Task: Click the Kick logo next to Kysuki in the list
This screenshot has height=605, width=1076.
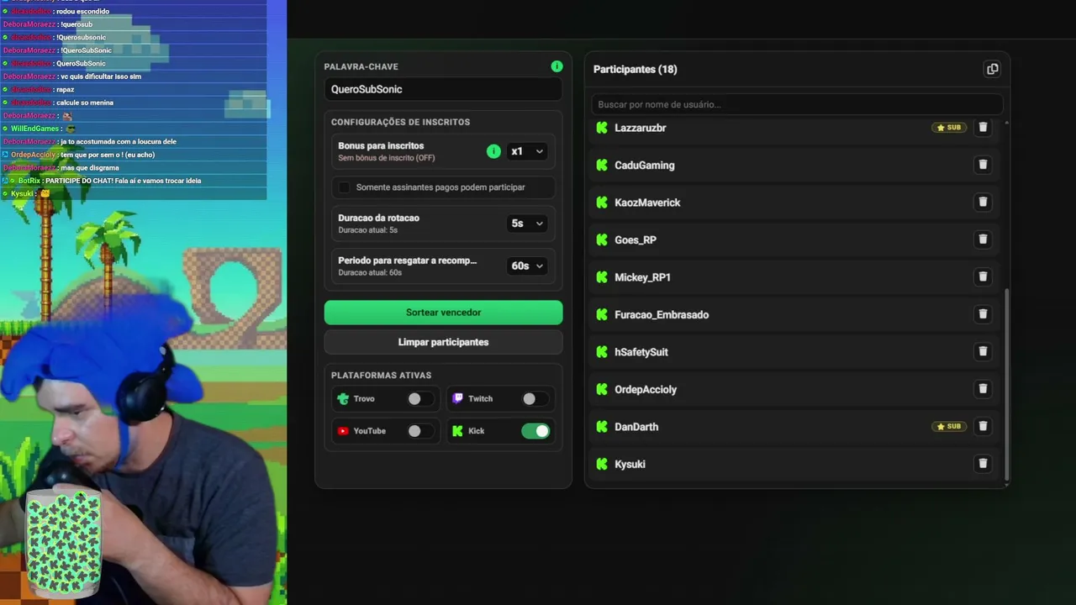Action: click(x=602, y=465)
